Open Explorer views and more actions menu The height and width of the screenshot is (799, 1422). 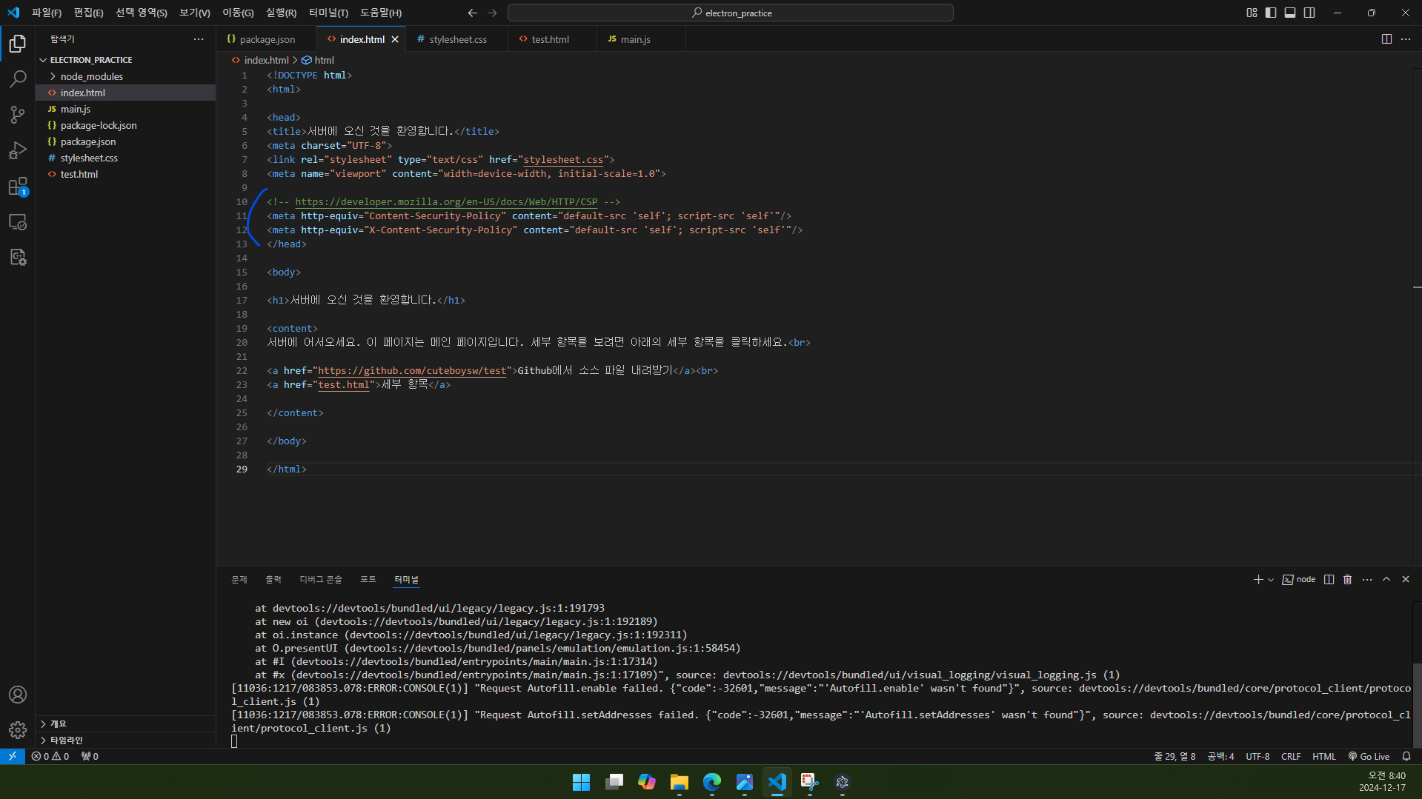pos(199,39)
